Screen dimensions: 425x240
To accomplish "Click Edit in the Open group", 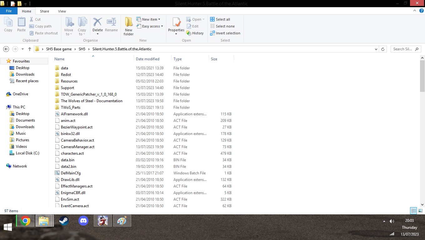I will (x=192, y=26).
